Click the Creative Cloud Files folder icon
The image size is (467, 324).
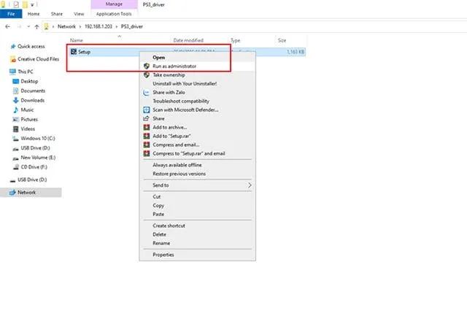[15, 60]
